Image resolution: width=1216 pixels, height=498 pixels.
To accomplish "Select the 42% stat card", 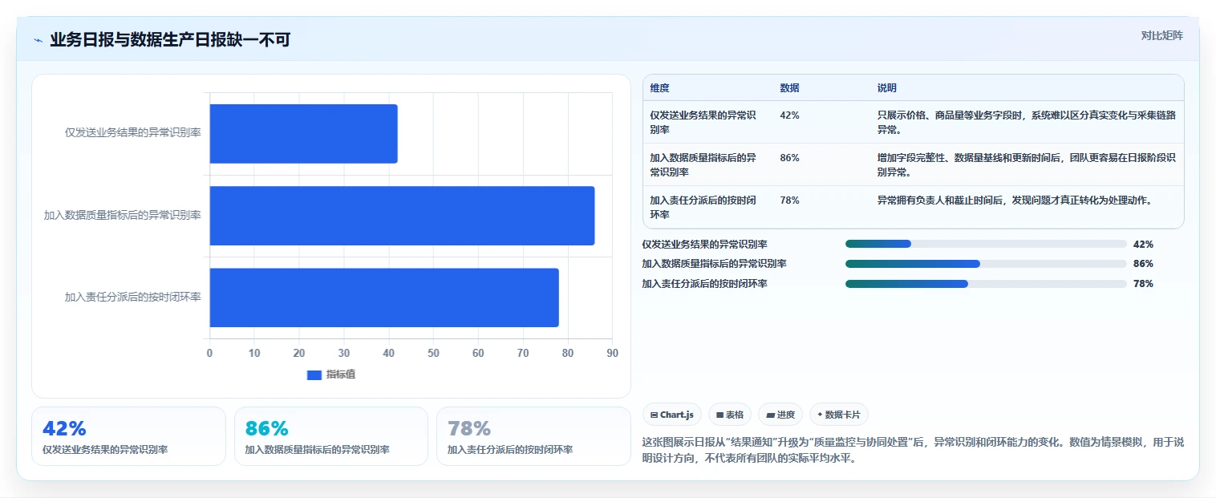I will click(x=128, y=436).
